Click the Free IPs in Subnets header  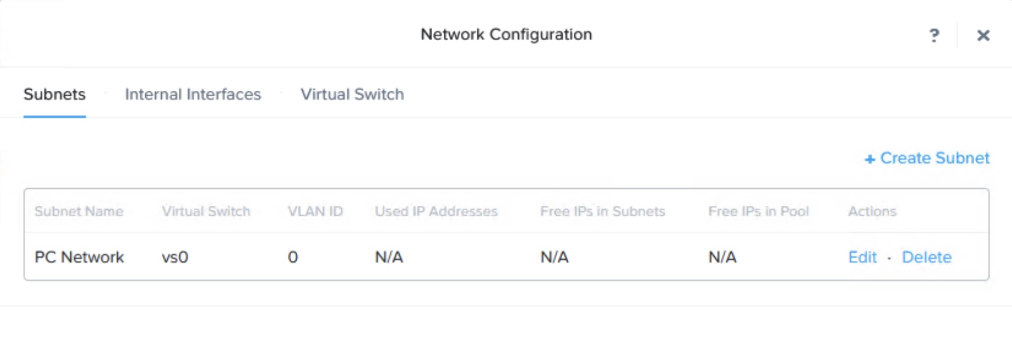[602, 211]
